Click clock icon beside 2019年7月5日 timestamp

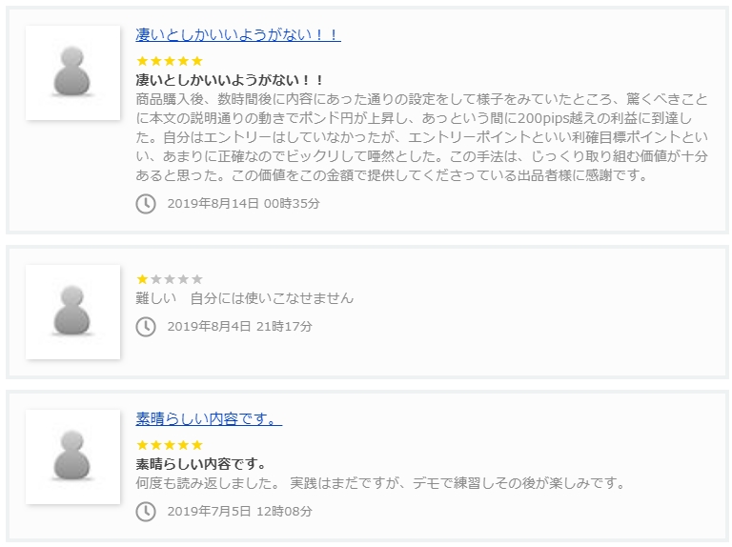click(146, 512)
